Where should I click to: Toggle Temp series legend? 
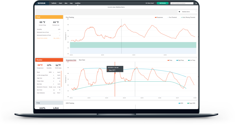click(x=170, y=60)
